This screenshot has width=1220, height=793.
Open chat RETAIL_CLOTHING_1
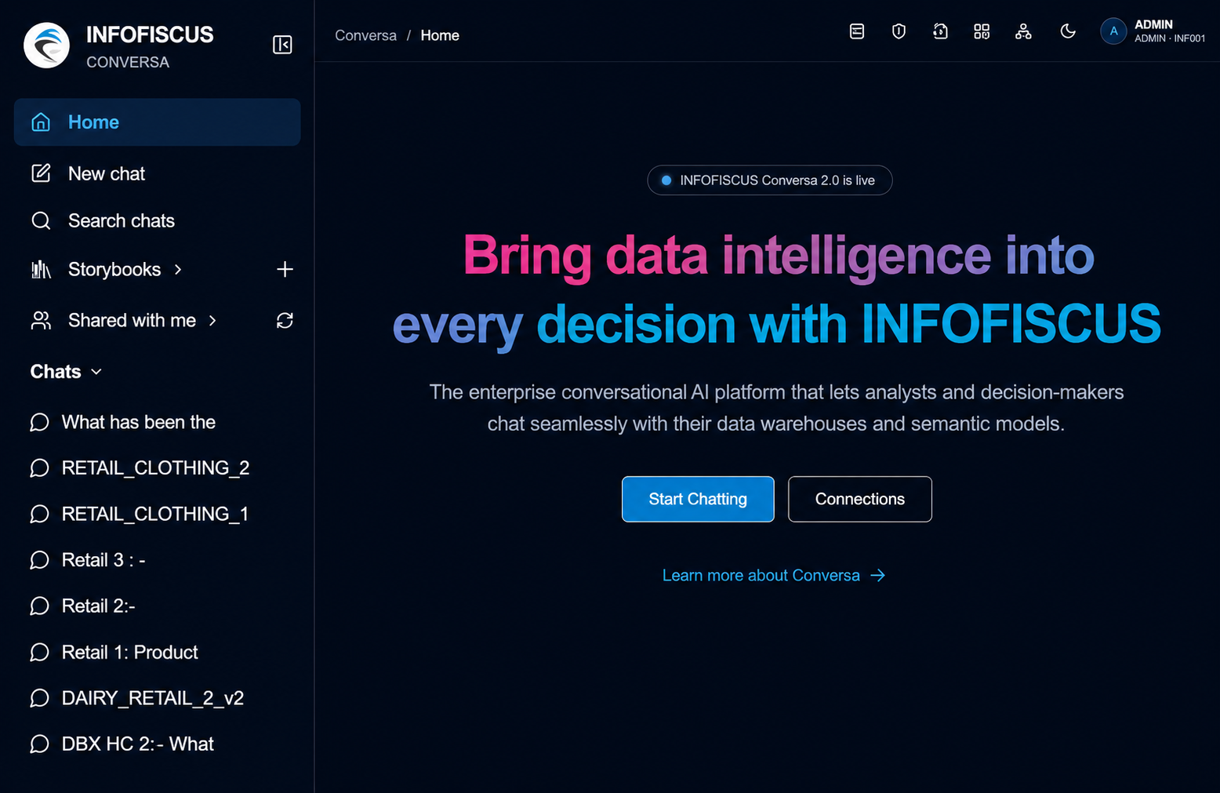point(157,514)
